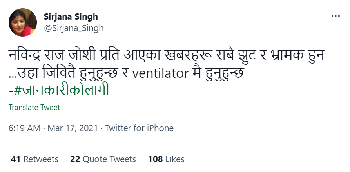Click the number 41 beside Retweets

15,159
